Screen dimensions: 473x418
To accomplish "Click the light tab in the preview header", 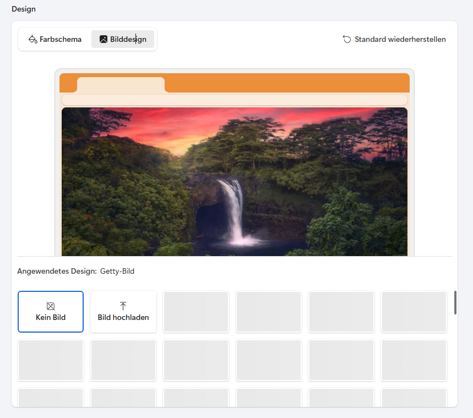I will click(121, 85).
